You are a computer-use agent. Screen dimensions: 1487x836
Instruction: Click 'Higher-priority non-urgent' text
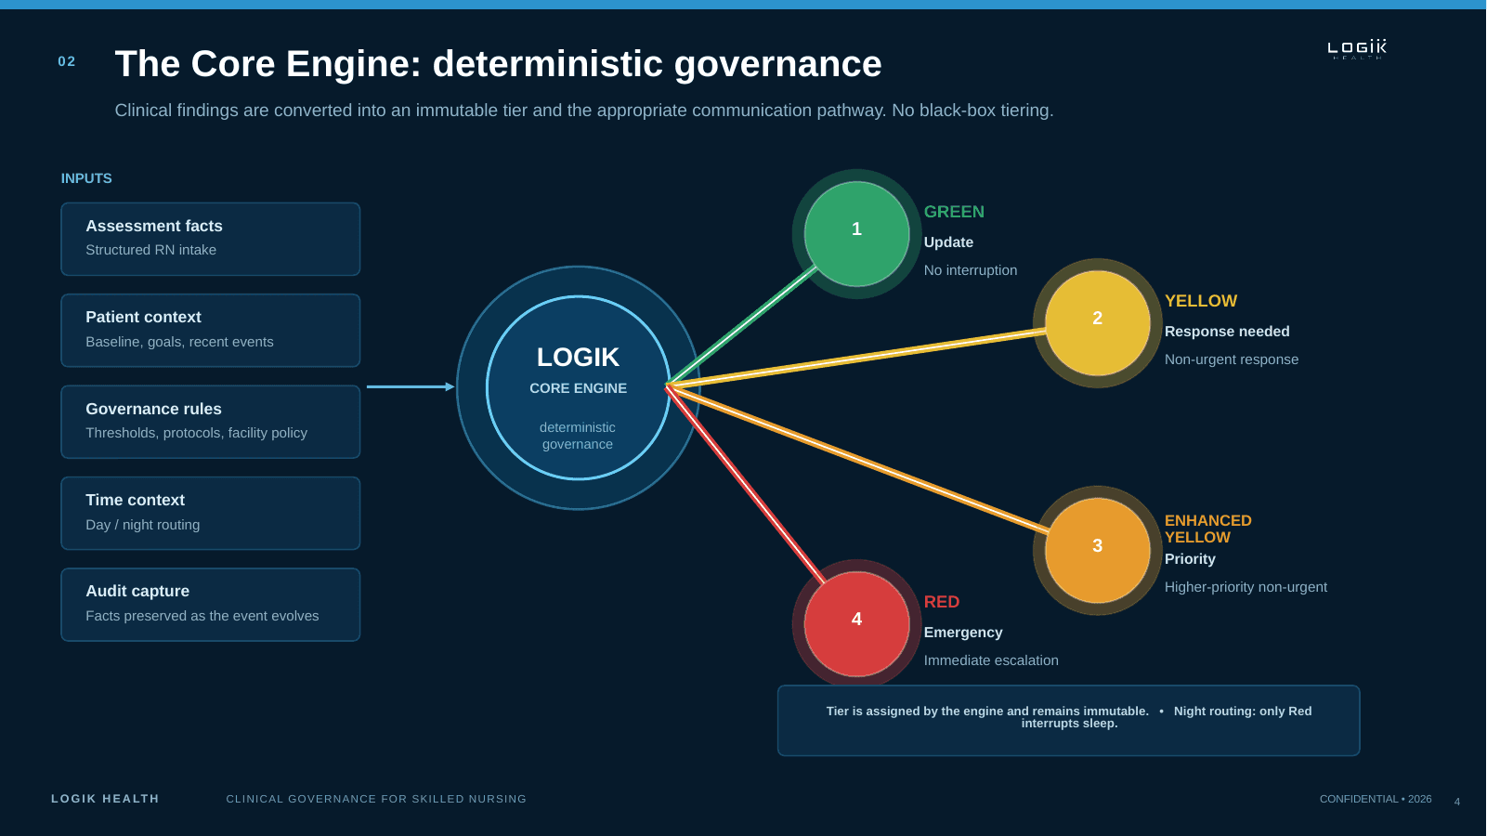point(1246,587)
